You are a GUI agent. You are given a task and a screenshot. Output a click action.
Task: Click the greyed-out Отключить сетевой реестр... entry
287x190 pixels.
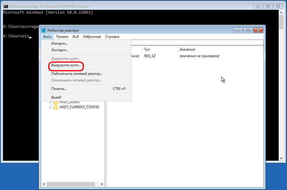click(86, 80)
